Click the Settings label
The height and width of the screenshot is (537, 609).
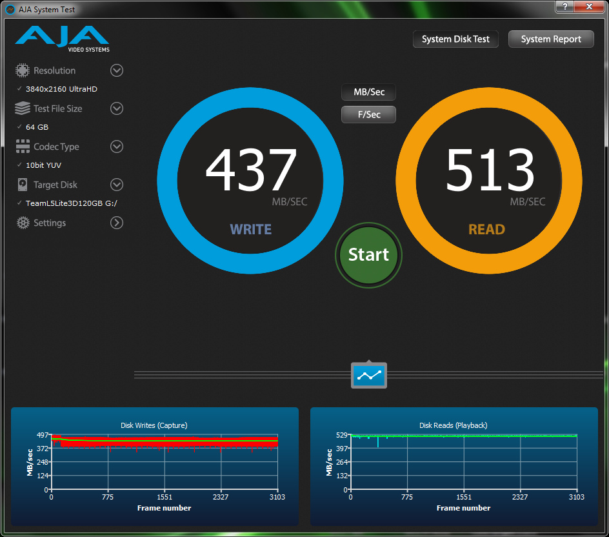pyautogui.click(x=50, y=223)
